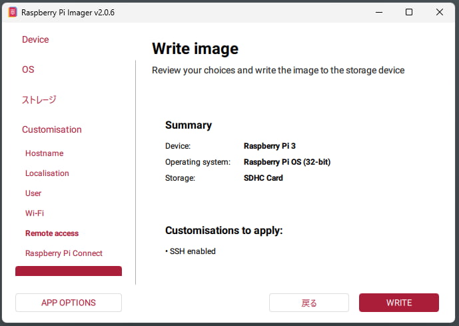Close the Raspberry Pi Imager window
Image resolution: width=459 pixels, height=326 pixels.
click(440, 12)
